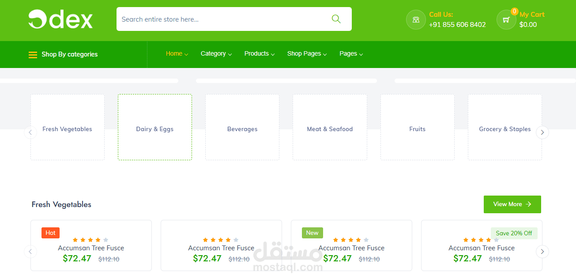This screenshot has width=576, height=279.
Task: Click the Odex store logo
Action: 60,19
